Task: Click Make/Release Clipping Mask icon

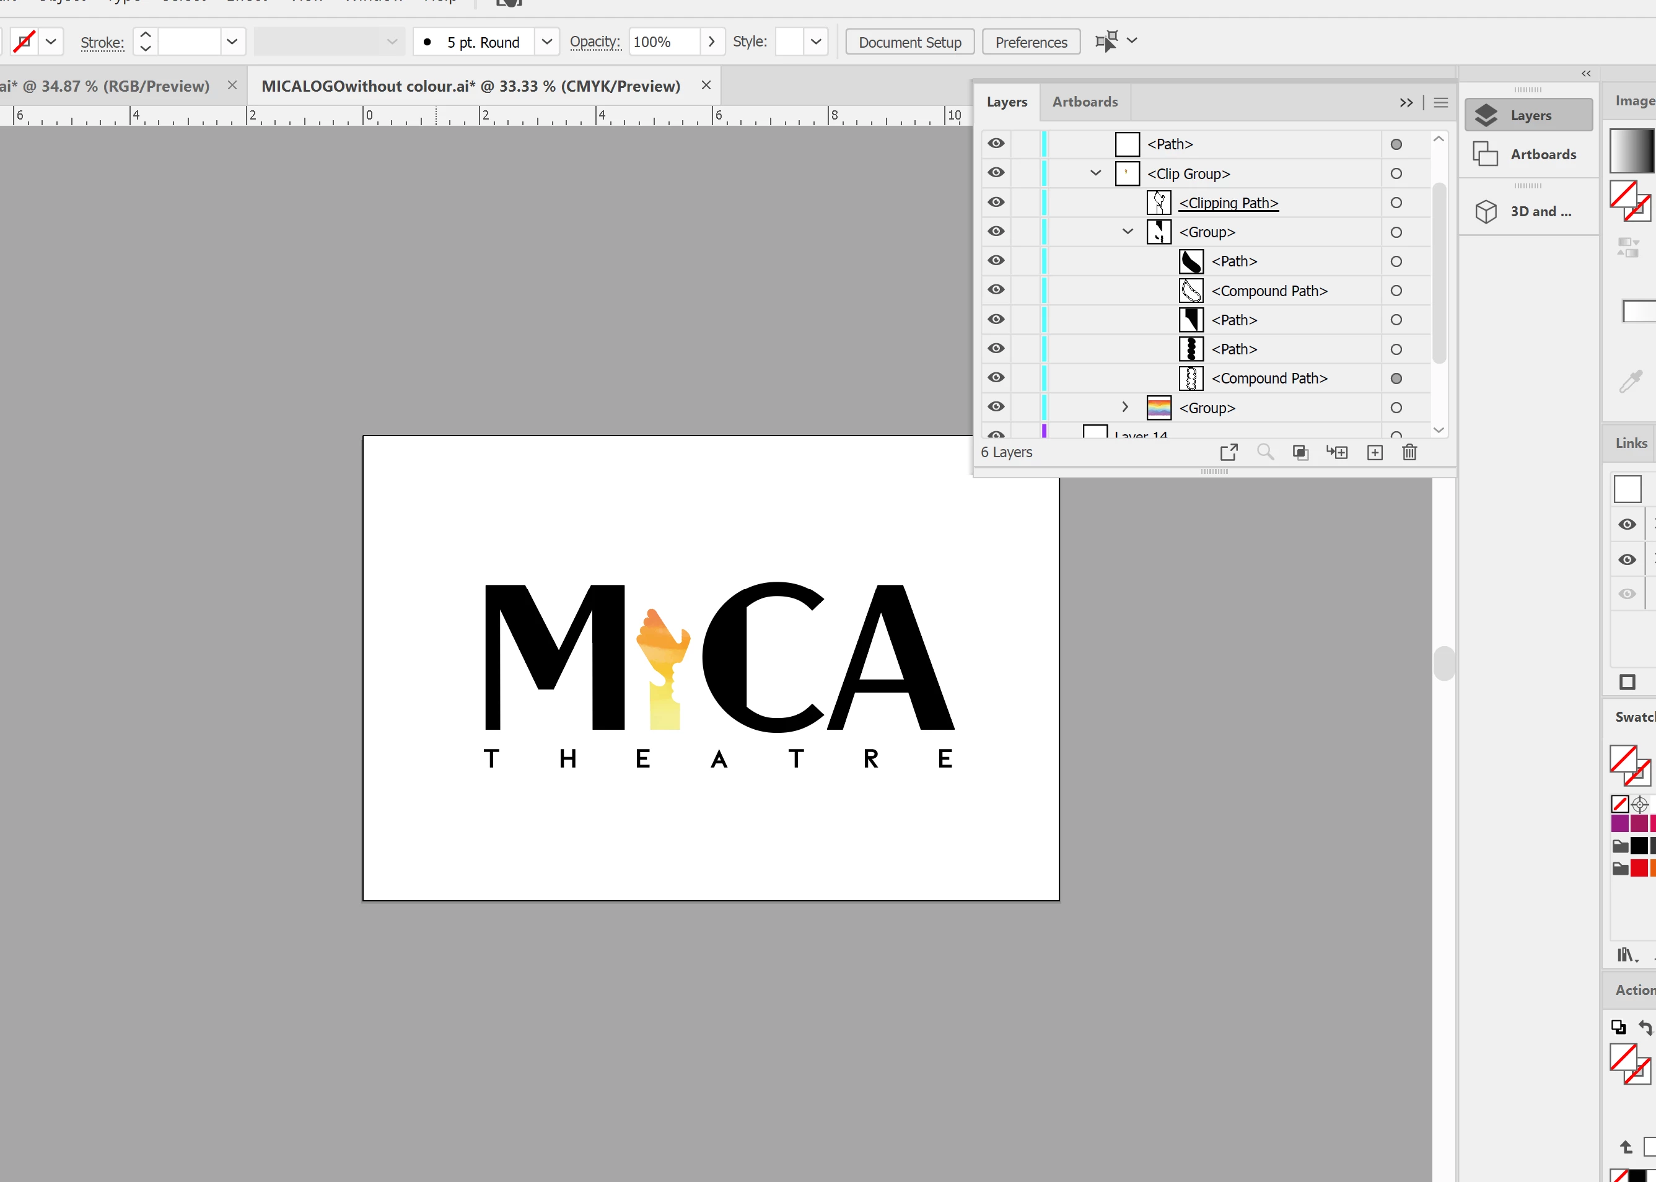Action: click(1300, 452)
